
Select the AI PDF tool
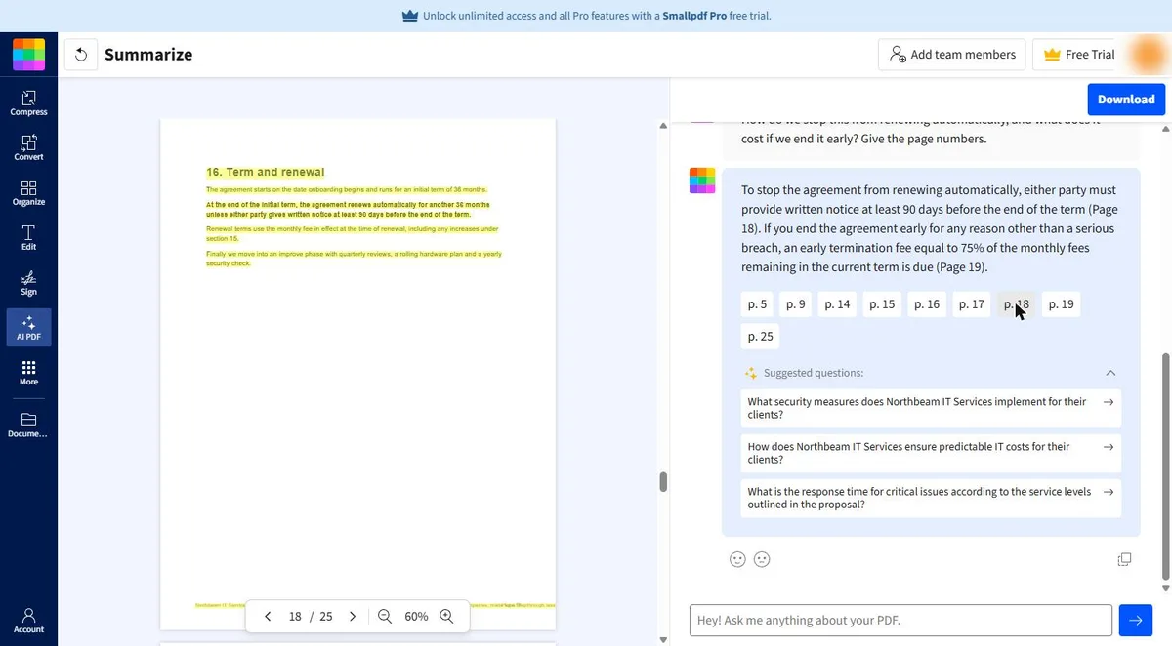(x=28, y=327)
